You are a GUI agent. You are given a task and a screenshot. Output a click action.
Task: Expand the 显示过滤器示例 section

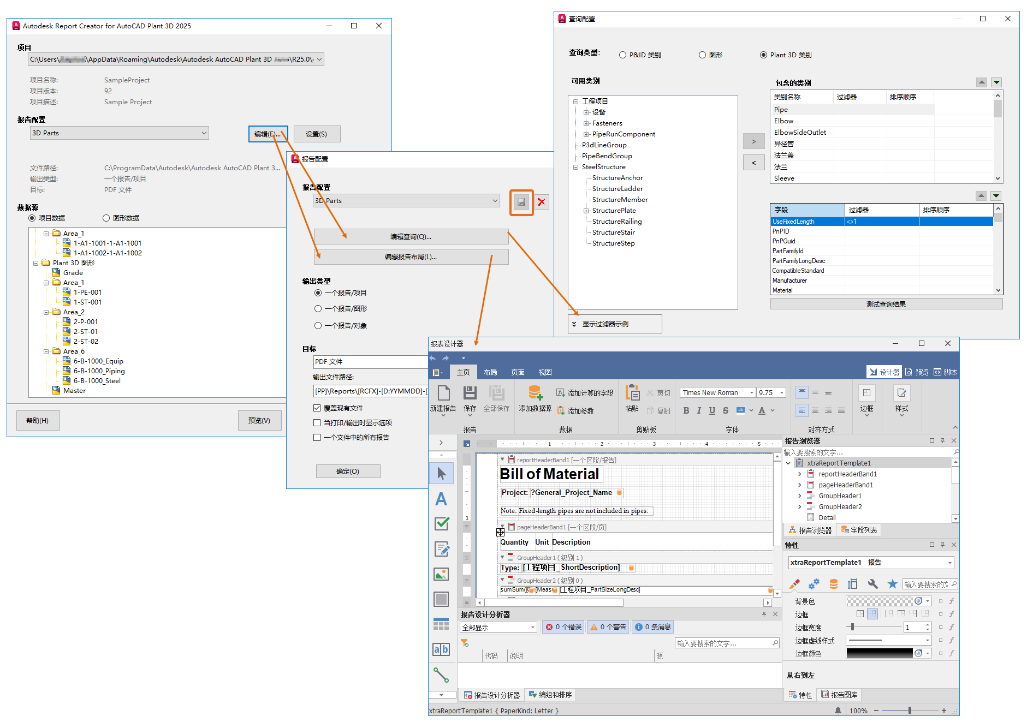click(x=615, y=324)
